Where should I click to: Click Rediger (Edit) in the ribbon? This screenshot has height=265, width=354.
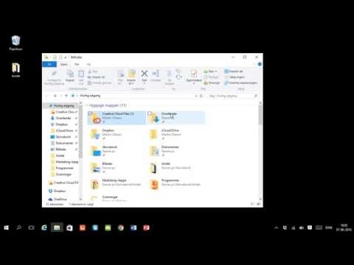click(212, 77)
